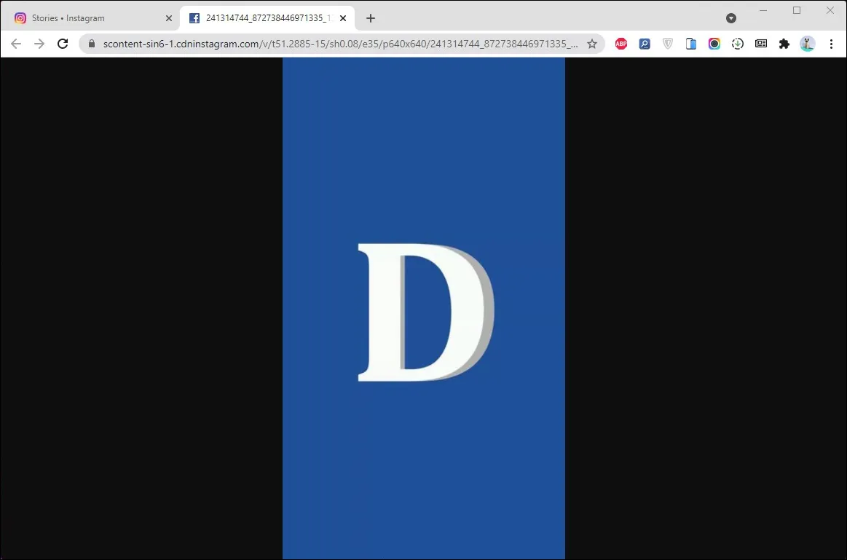The height and width of the screenshot is (560, 847).
Task: Click the grey shield extension icon
Action: click(668, 44)
